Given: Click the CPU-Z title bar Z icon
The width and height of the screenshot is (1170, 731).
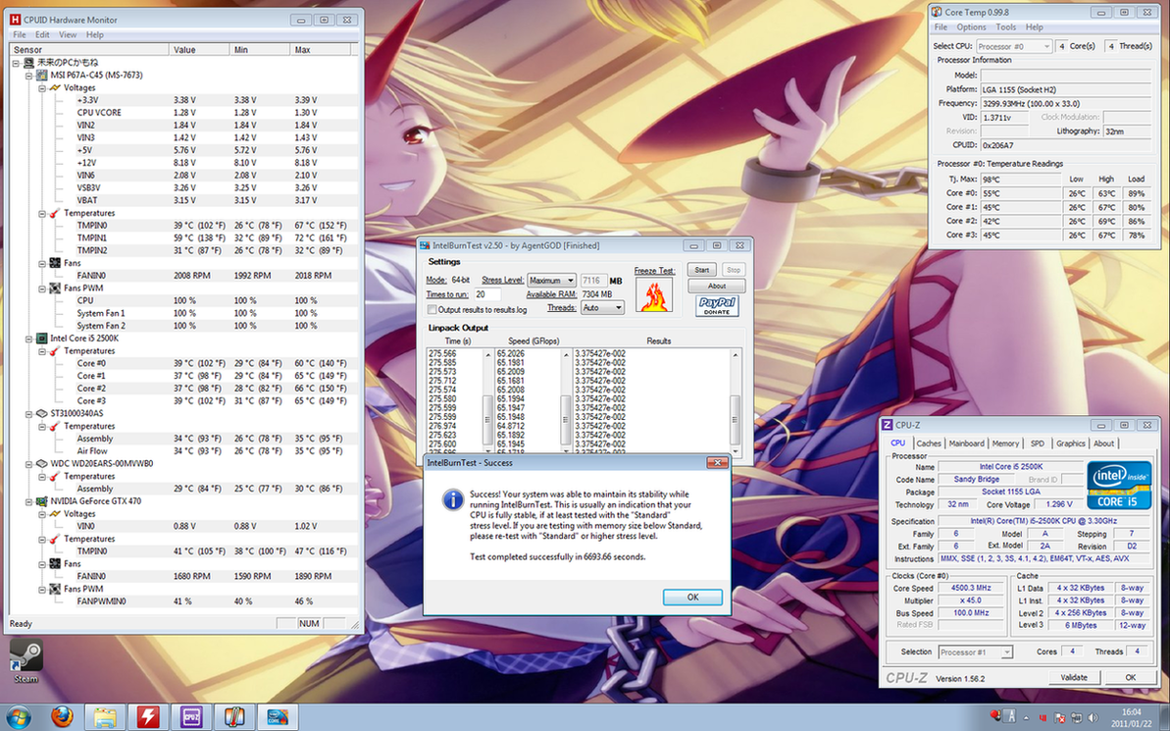Looking at the screenshot, I should 888,425.
